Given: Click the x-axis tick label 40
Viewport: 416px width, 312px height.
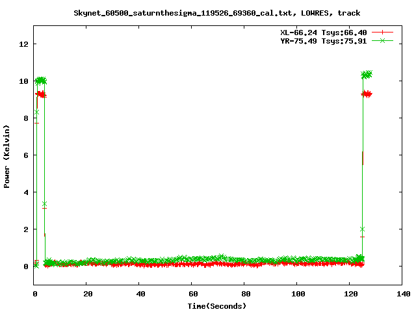Looking at the screenshot, I should pos(141,294).
